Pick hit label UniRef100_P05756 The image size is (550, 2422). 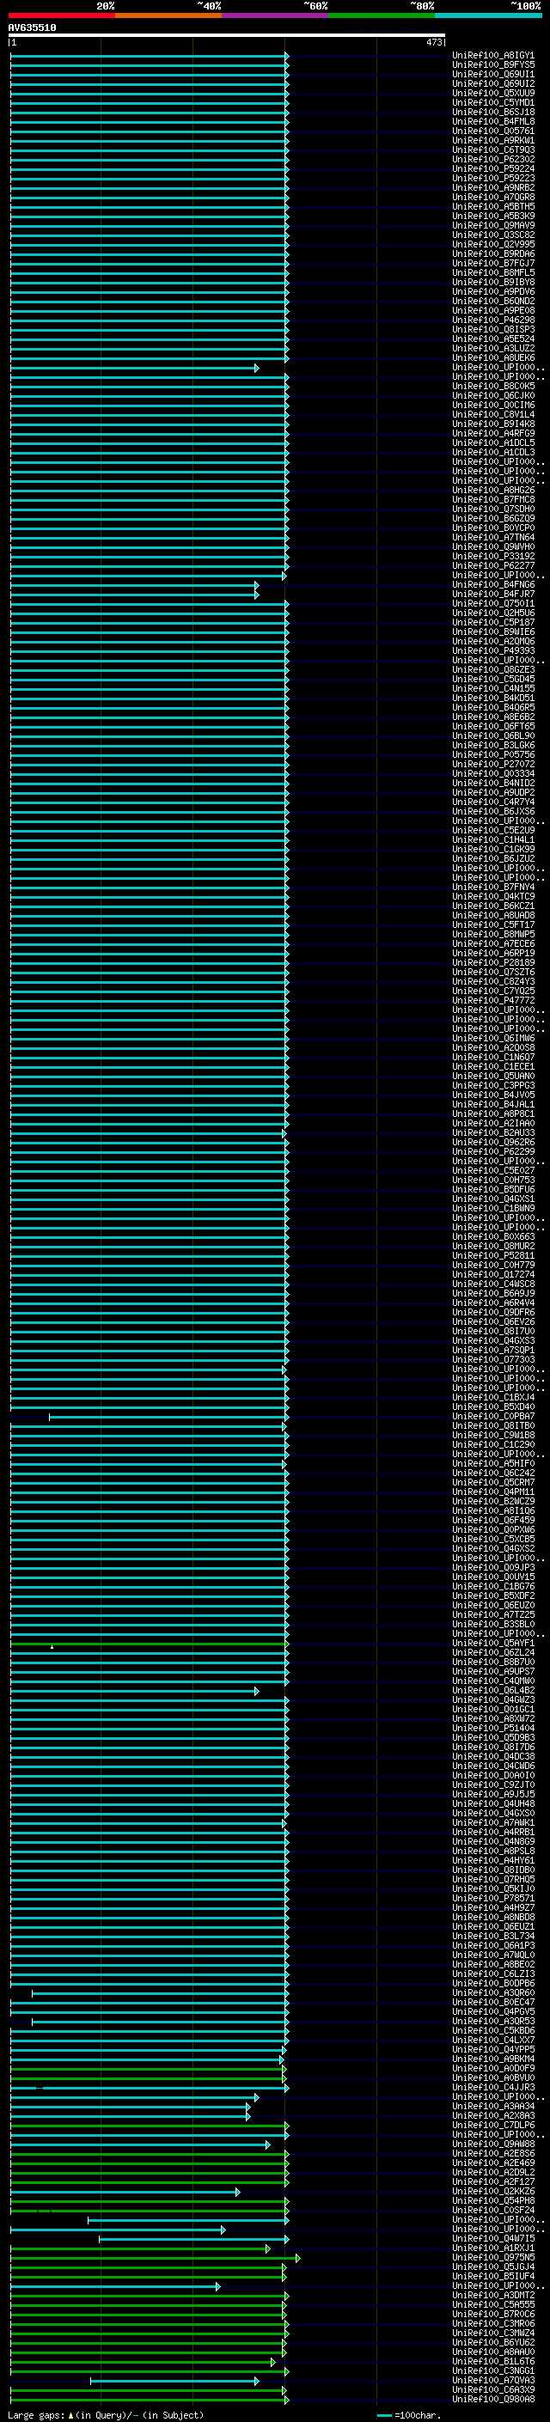coord(493,755)
